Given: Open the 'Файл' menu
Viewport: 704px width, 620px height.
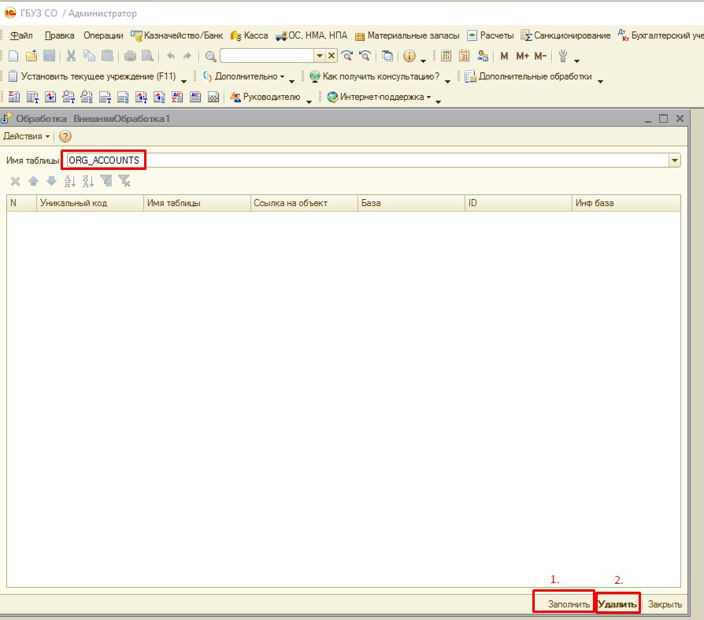Looking at the screenshot, I should (22, 35).
